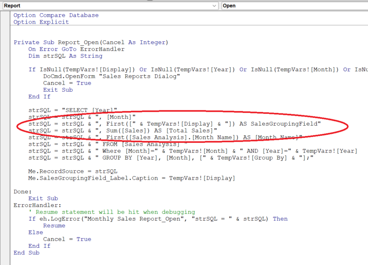368x265 pixels.
Task: Toggle margin breakpoint beside Me.RecordSource = strSQL line
Action: click(x=5, y=172)
